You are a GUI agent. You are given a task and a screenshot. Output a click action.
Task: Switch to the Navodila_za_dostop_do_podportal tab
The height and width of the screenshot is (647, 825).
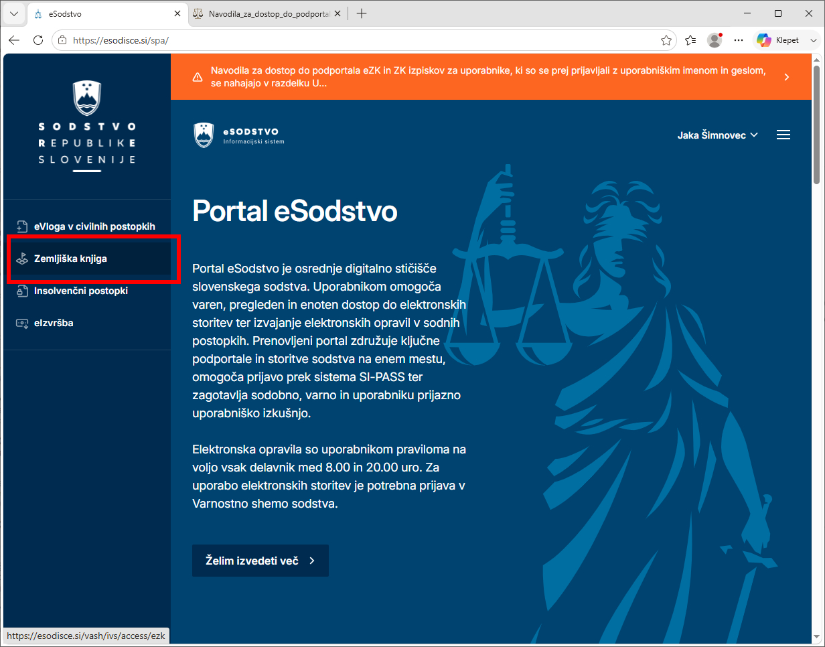(267, 13)
